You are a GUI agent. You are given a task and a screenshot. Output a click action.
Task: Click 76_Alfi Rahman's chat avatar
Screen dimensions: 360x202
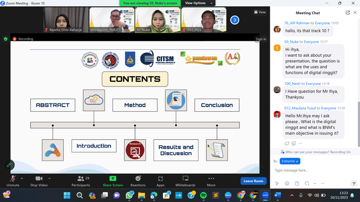coord(277,29)
